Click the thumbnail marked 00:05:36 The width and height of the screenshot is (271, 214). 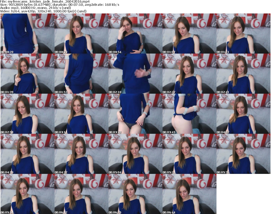[243, 154]
